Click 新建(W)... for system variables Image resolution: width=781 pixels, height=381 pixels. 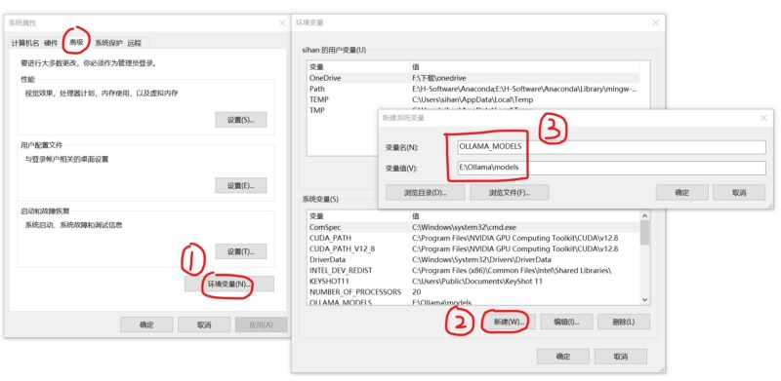509,322
